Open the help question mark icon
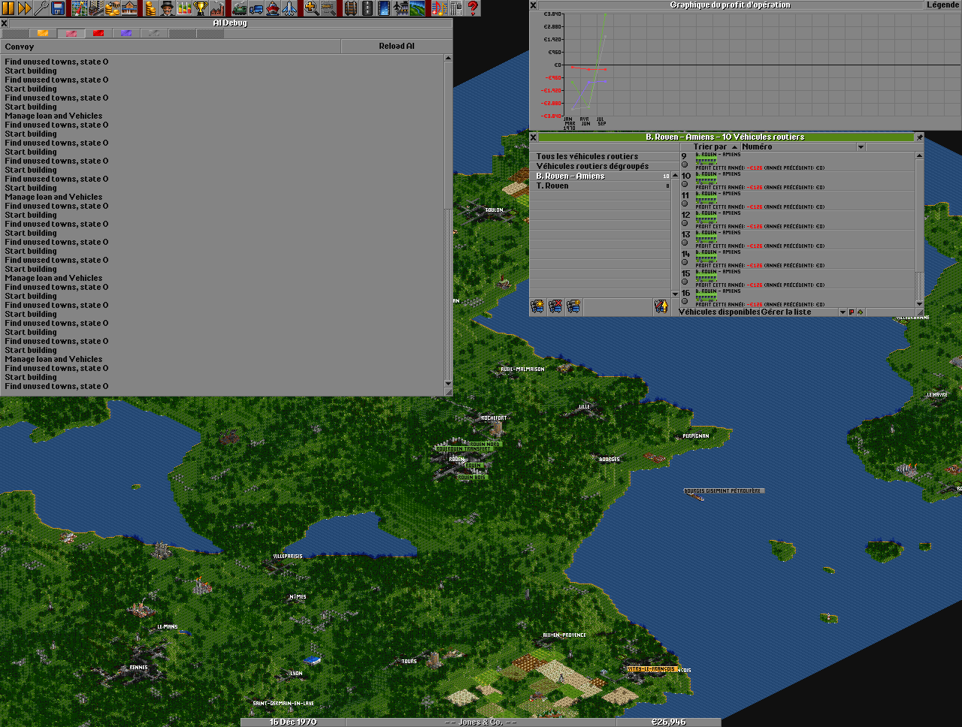Screen dimensions: 962x727 tap(472, 8)
